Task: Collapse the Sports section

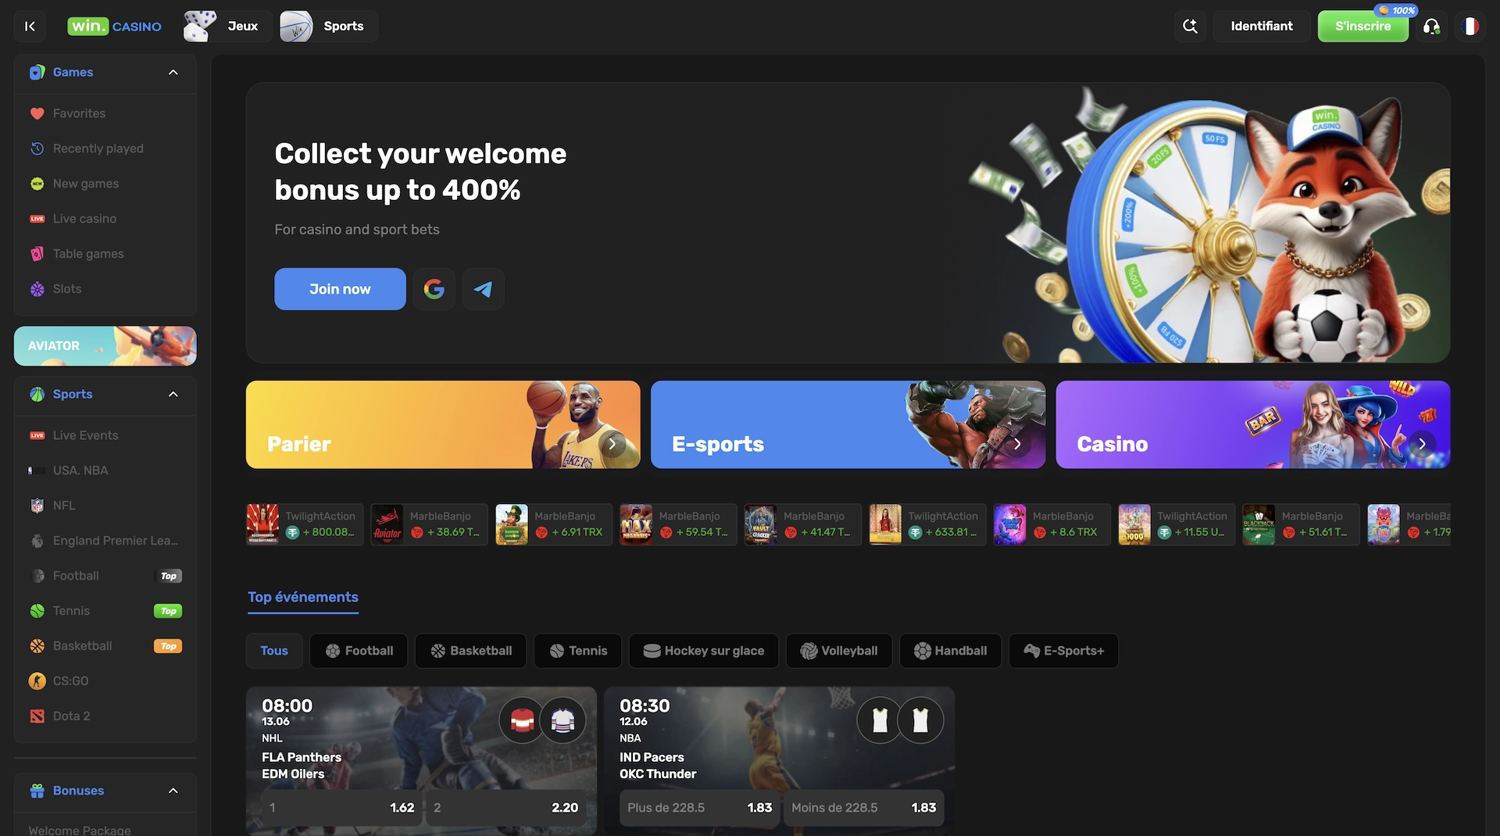Action: pyautogui.click(x=173, y=395)
